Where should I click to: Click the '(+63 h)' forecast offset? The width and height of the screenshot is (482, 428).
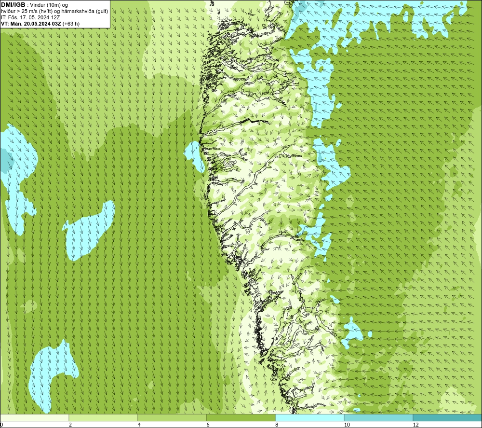coord(71,24)
